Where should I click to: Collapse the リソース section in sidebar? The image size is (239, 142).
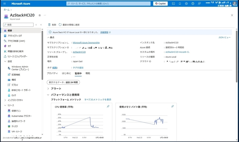5,105
